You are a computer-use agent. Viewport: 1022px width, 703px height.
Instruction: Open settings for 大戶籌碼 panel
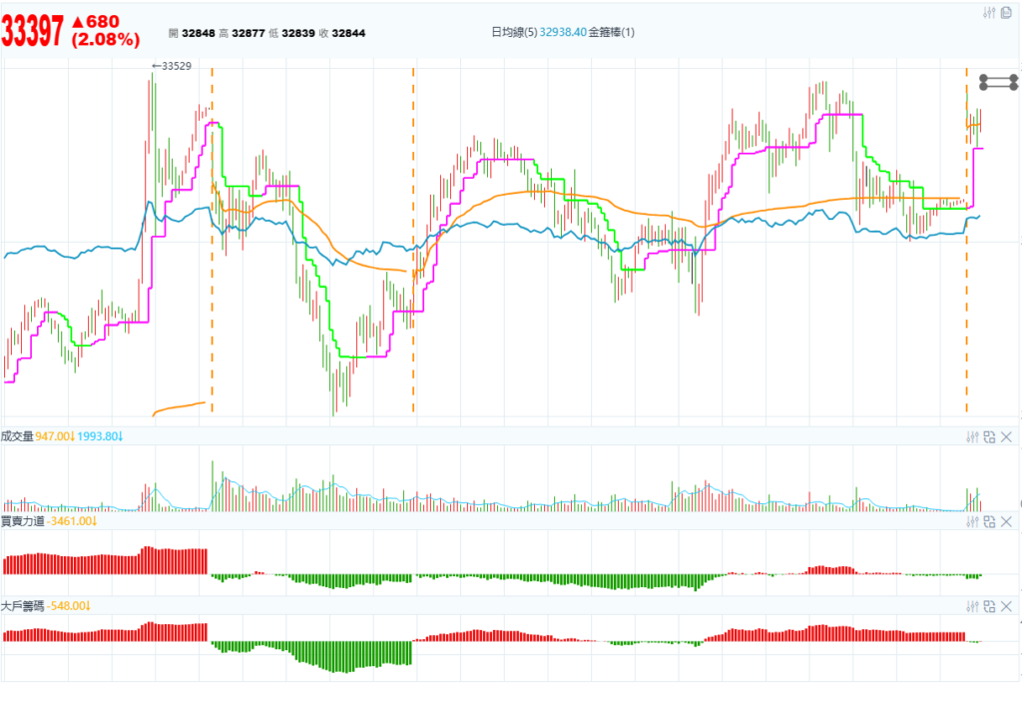[x=973, y=606]
